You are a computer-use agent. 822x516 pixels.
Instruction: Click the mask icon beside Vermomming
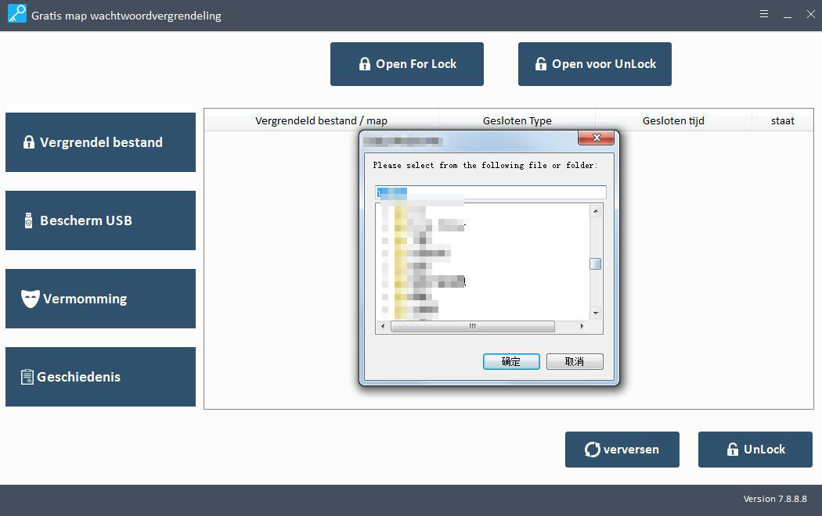(x=30, y=299)
